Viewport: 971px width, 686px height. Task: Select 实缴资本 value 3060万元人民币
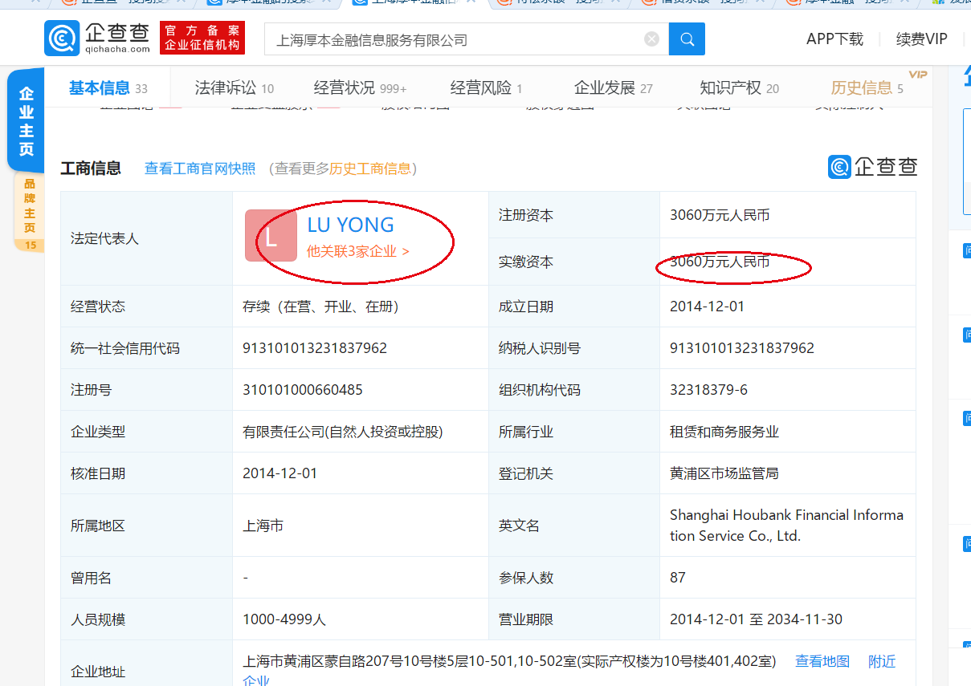(x=720, y=262)
